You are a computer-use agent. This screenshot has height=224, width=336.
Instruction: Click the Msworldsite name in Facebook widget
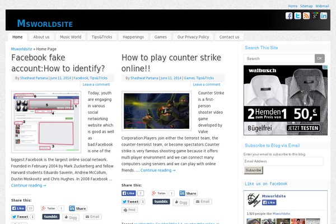click(x=274, y=196)
